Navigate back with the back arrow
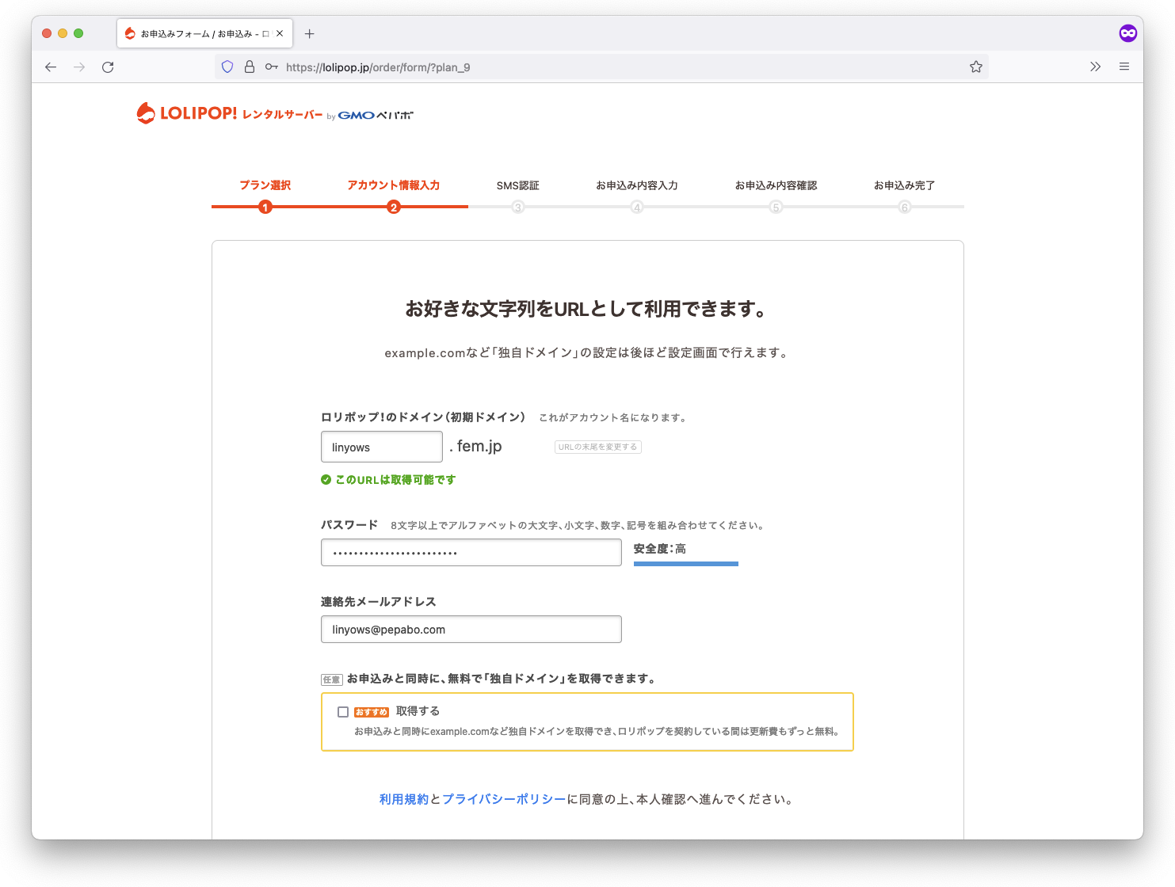Viewport: 1175px width, 887px height. tap(51, 67)
